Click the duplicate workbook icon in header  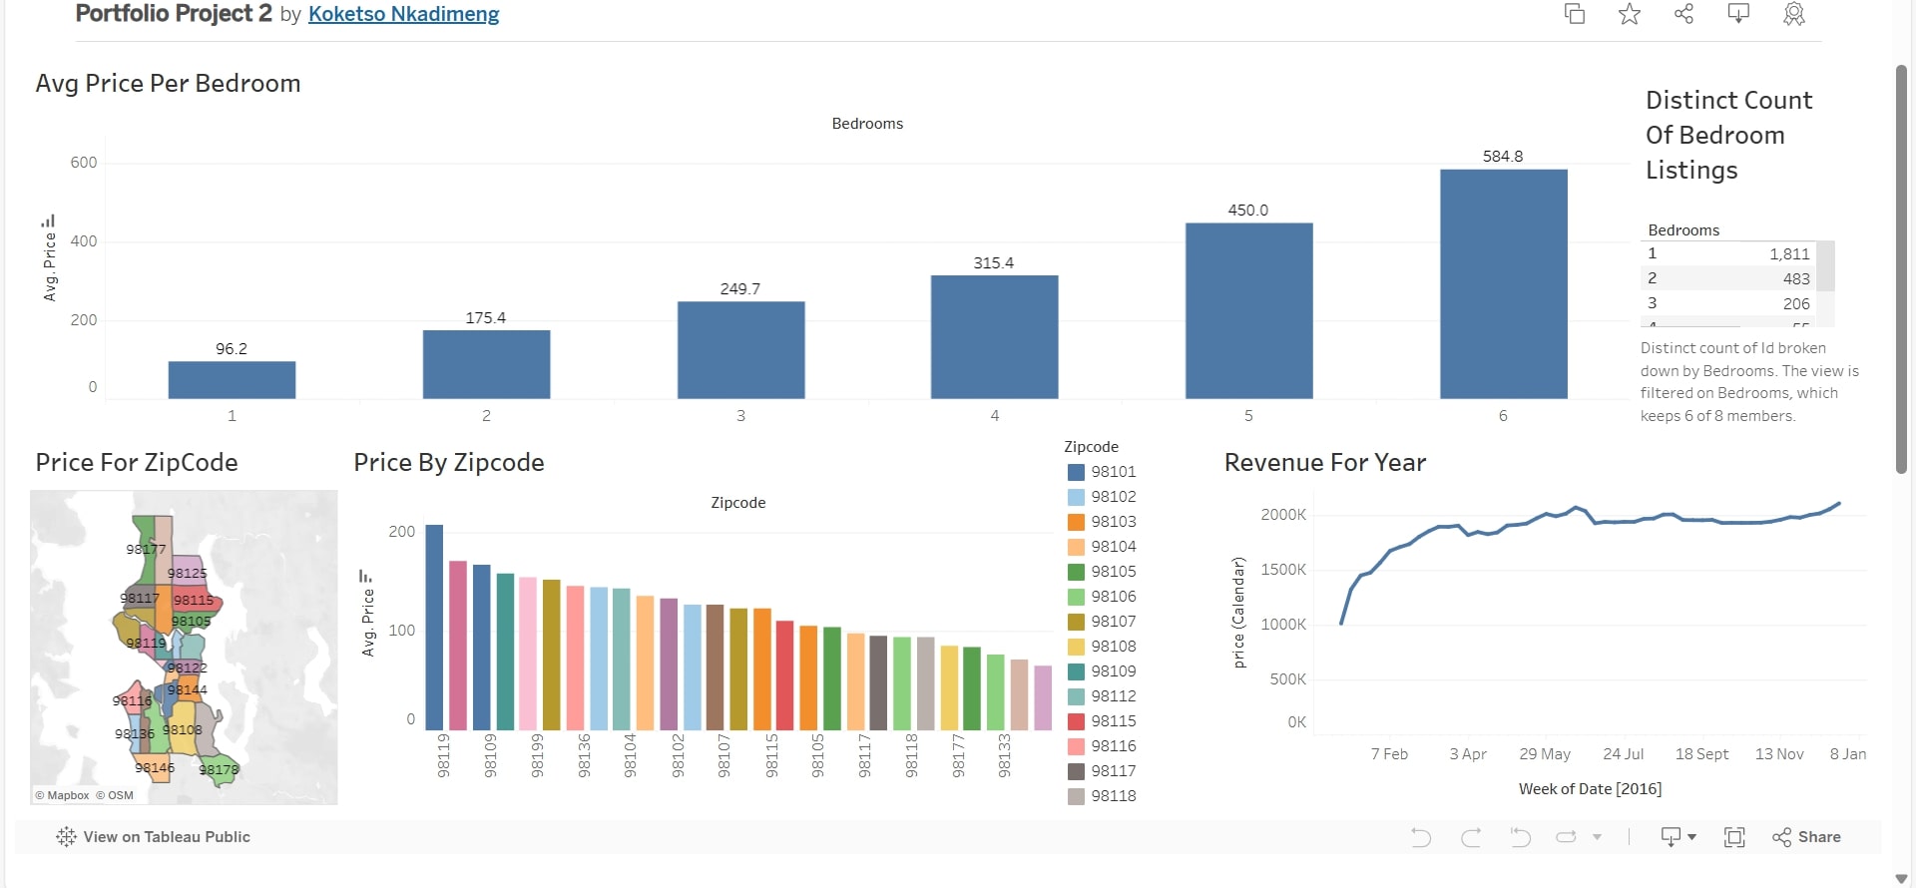coord(1575,14)
